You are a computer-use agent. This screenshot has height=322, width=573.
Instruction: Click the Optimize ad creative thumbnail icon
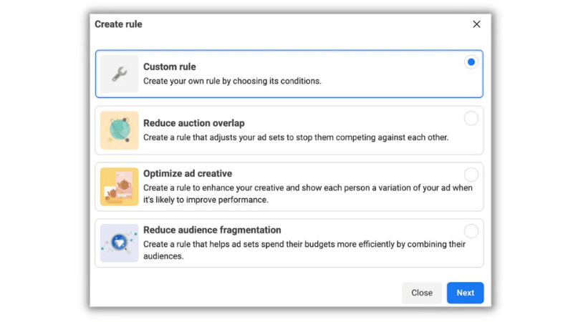[119, 186]
